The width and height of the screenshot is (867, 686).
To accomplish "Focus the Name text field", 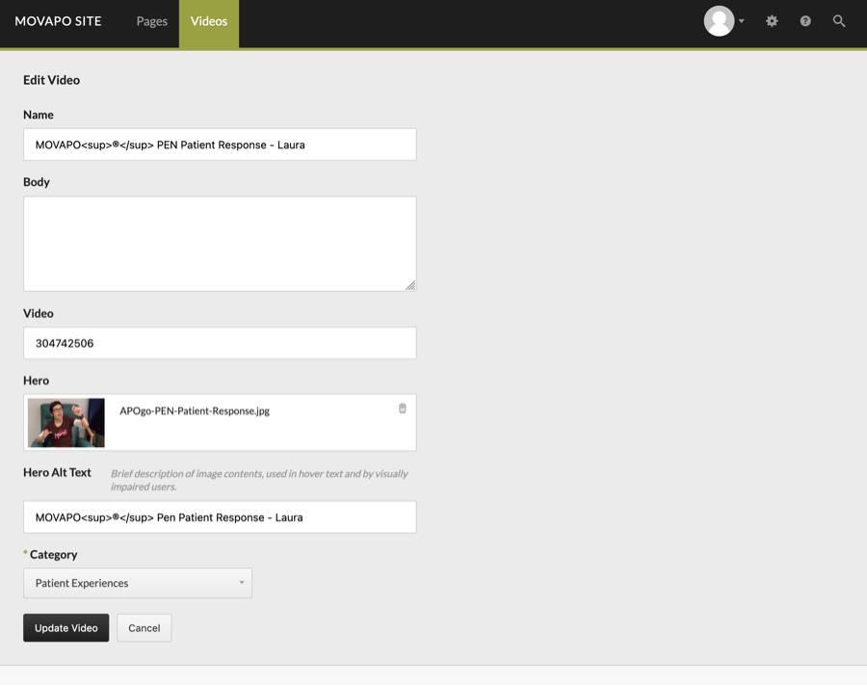I will pos(220,145).
